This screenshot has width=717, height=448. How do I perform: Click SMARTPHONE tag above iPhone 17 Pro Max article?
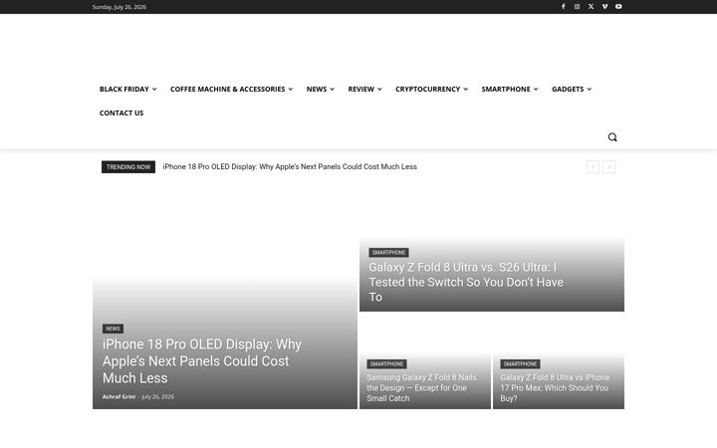click(521, 364)
